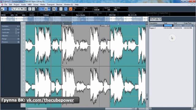Expand the Definition inspector tab
This screenshot has width=196, height=110.
(x=10, y=26)
